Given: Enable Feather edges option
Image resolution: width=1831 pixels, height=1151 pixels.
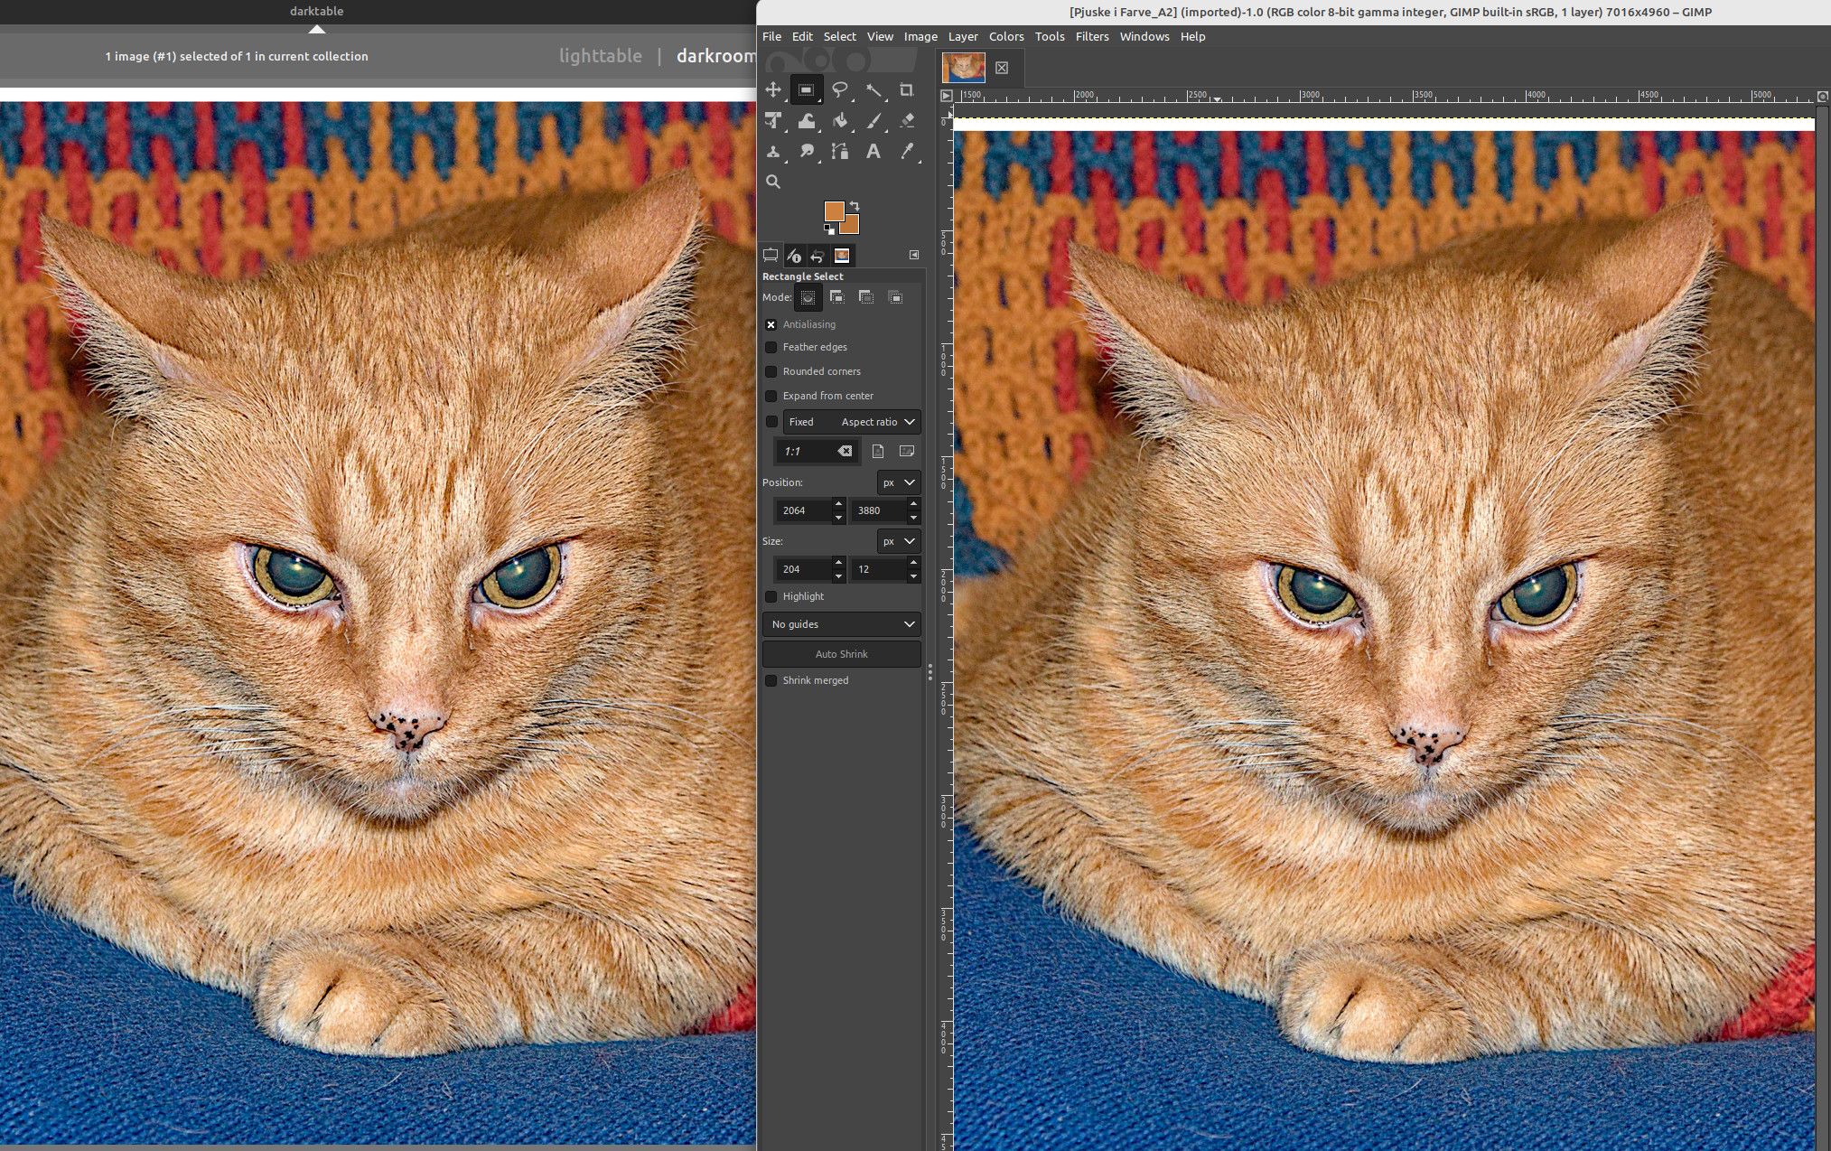Looking at the screenshot, I should [x=771, y=347].
